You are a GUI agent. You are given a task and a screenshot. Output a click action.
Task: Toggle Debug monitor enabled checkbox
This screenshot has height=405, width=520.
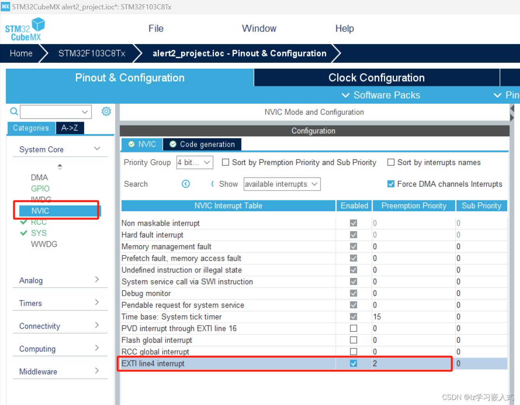point(353,293)
